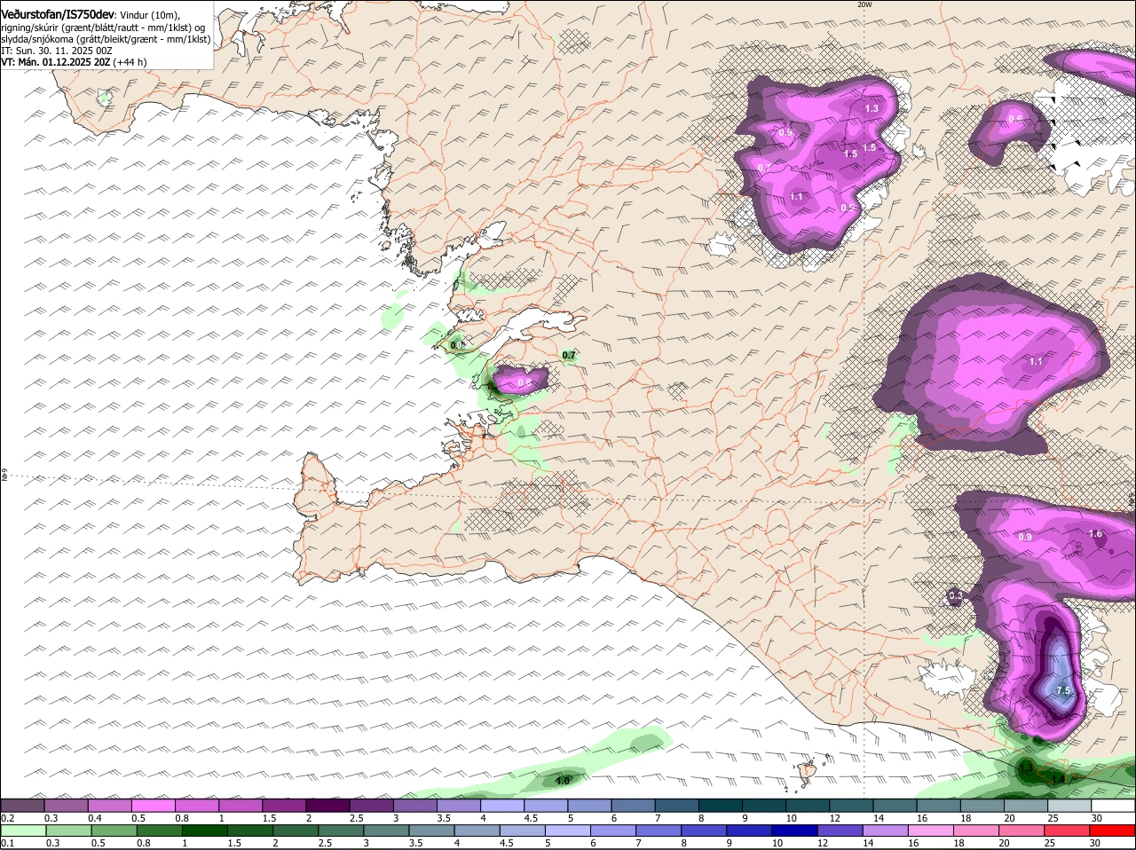Viewport: 1136px width, 850px height.
Task: Click the 1.3 value in the northern snow area
Action: click(x=871, y=108)
